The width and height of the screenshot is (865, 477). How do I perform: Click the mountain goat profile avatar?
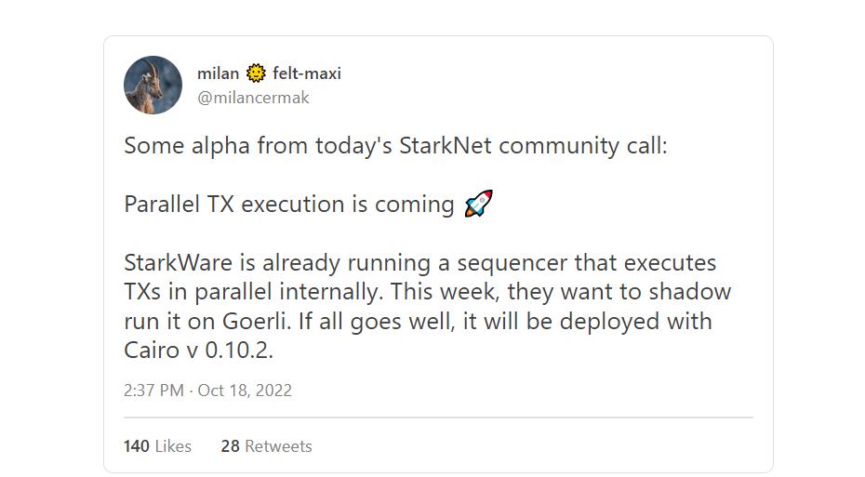pos(153,86)
